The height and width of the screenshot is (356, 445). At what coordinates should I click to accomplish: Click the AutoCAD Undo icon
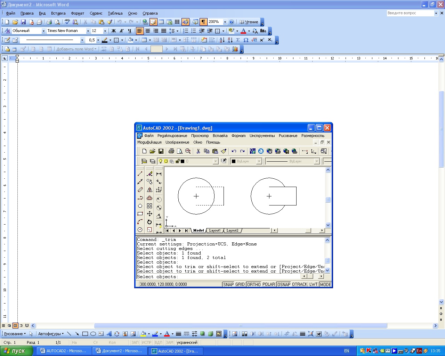(234, 151)
